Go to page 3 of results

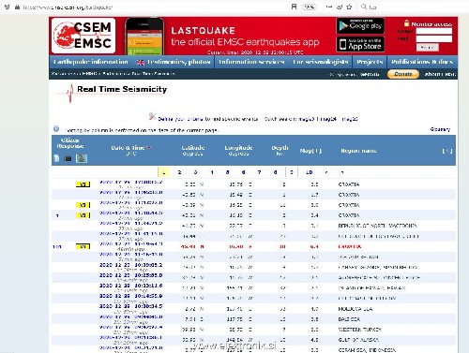195,172
